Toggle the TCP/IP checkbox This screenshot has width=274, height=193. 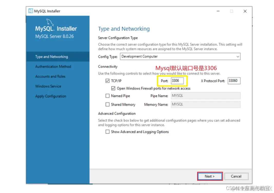[x=107, y=81]
